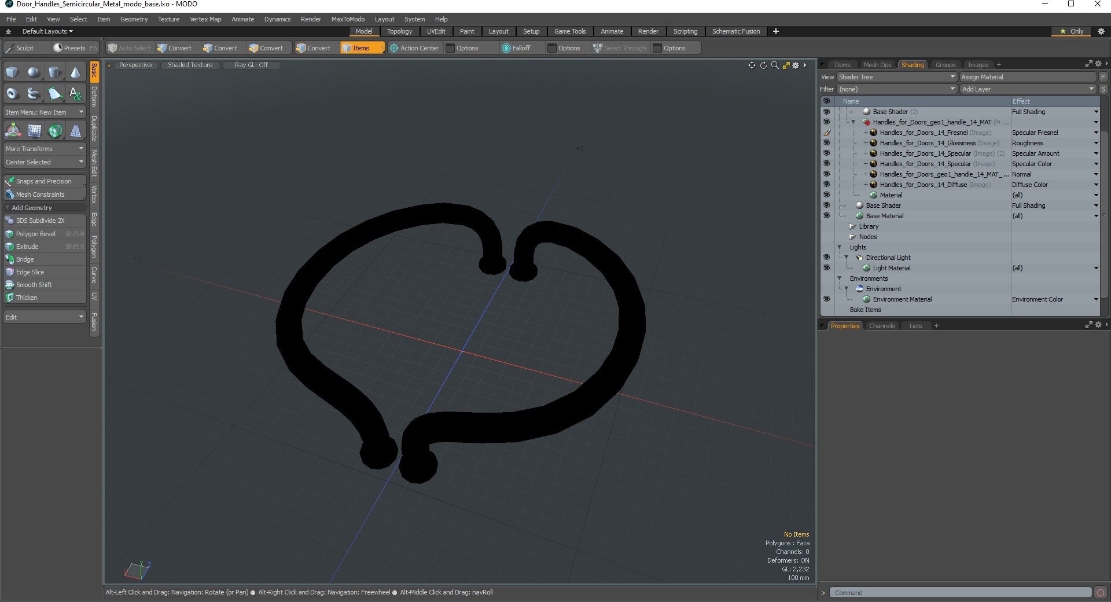Click viewport zoom magnifier icon
The height and width of the screenshot is (602, 1111).
(x=775, y=65)
